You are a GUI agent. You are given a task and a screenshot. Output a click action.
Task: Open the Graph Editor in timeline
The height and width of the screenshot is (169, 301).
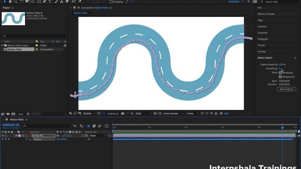[107, 126]
